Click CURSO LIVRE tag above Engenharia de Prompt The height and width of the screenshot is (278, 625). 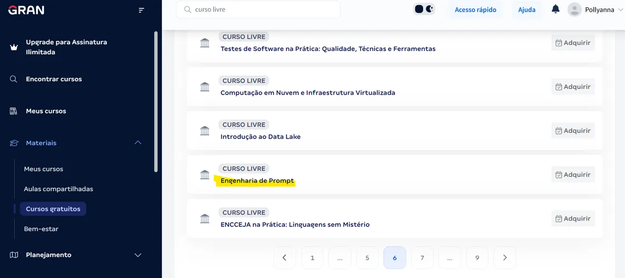[x=244, y=168]
